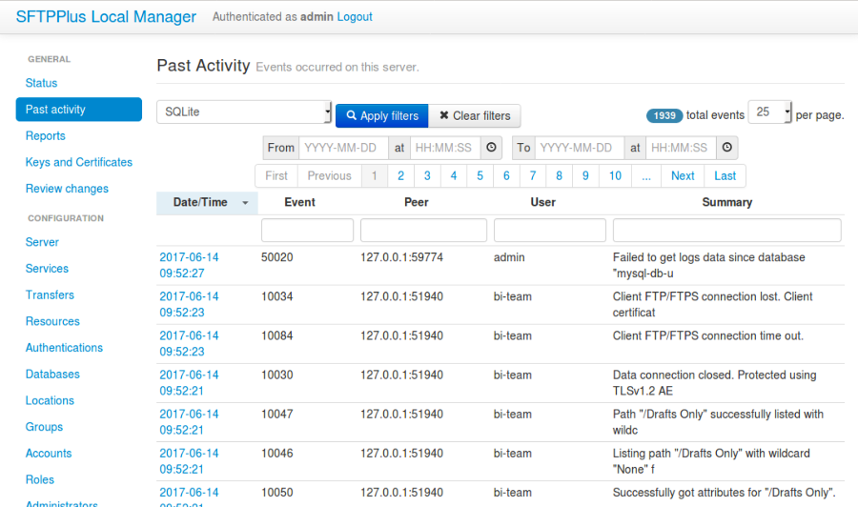Click the Logout link
This screenshot has height=507, width=858.
coord(355,16)
